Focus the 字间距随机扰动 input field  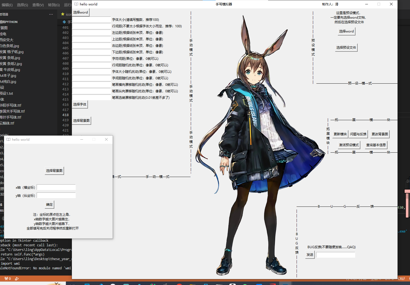tap(91, 78)
